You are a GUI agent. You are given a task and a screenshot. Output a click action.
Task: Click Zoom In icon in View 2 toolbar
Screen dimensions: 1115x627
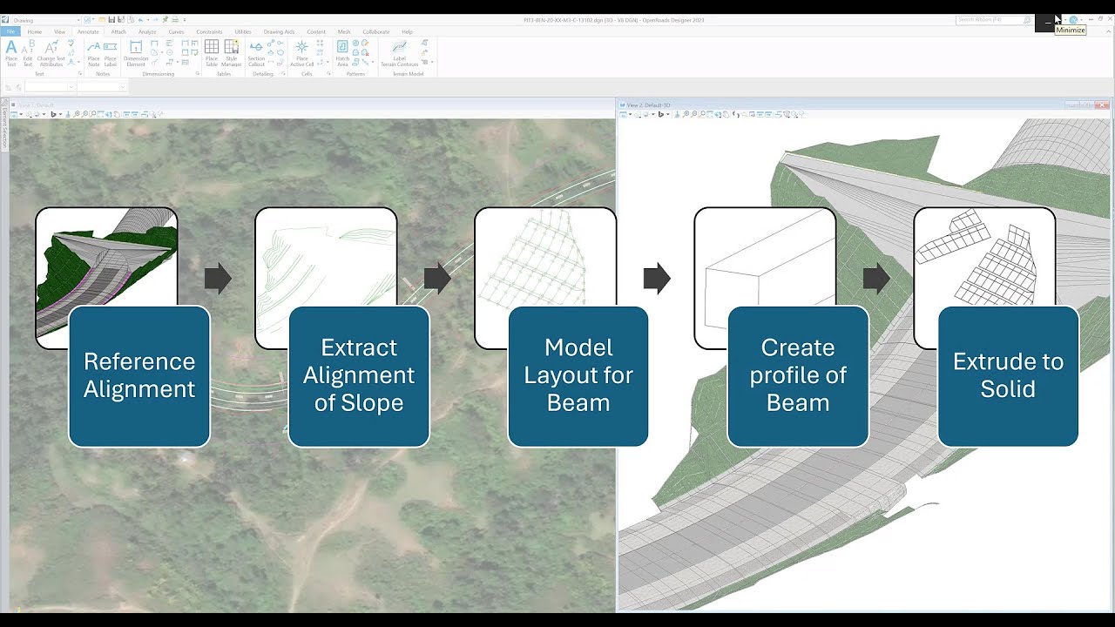pos(686,114)
